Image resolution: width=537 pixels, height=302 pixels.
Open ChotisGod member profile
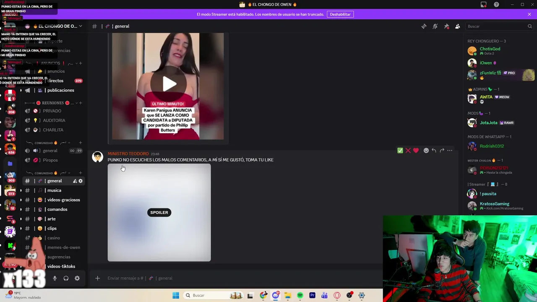[499, 51]
